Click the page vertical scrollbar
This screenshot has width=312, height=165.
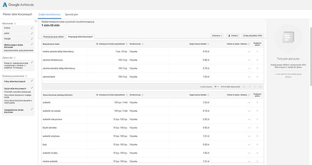(x=311, y=56)
